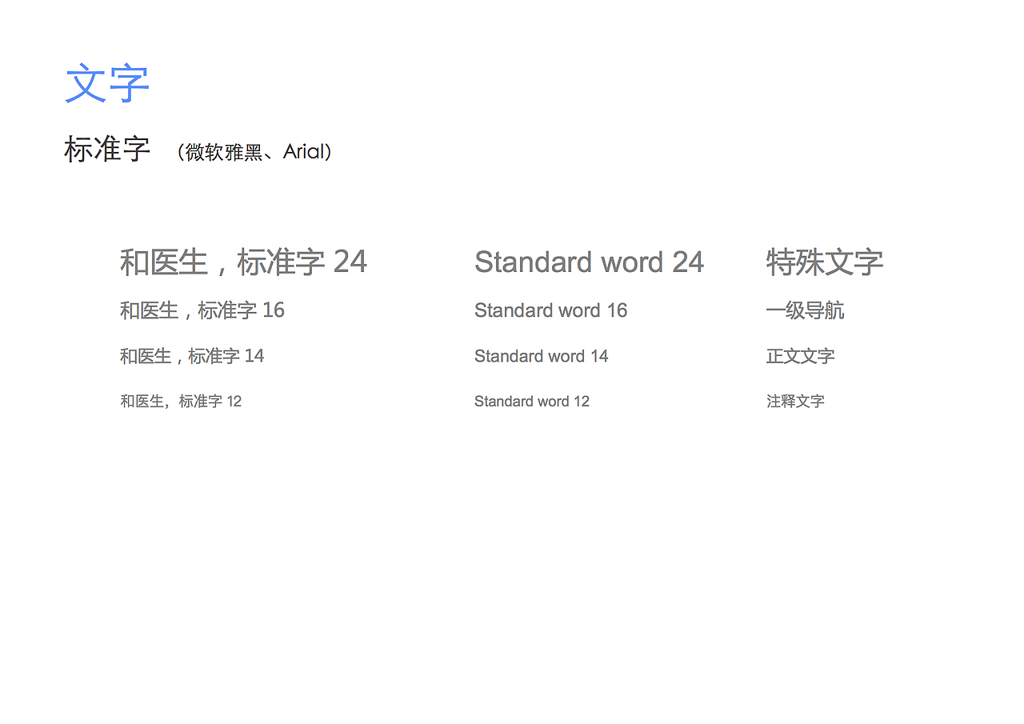Select the smallest 和医生，标准字 12 sample
This screenshot has width=1024, height=724.
pyautogui.click(x=181, y=401)
